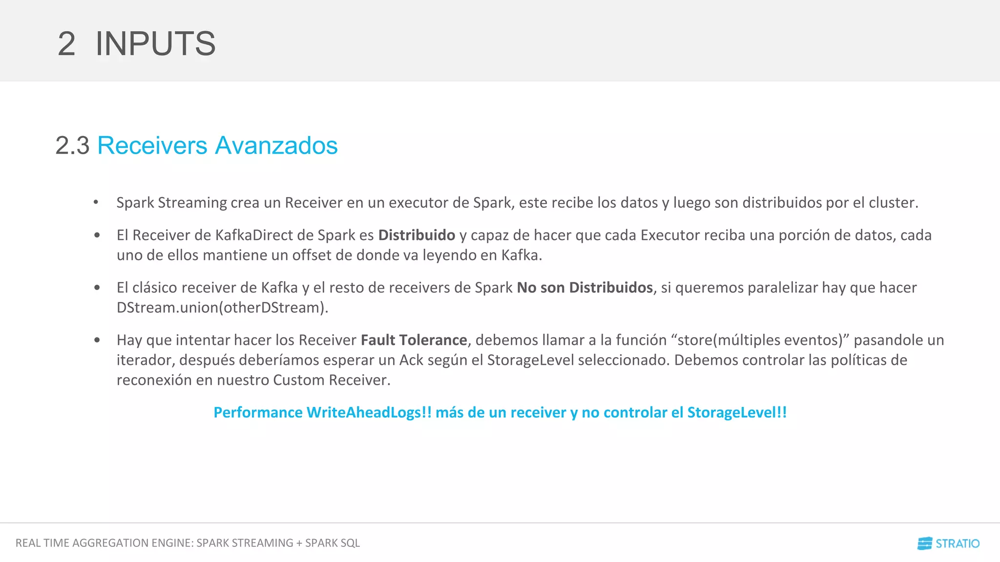
Task: Click the footer "REAL TIME AGGREGATION ENGINE" text
Action: [187, 543]
